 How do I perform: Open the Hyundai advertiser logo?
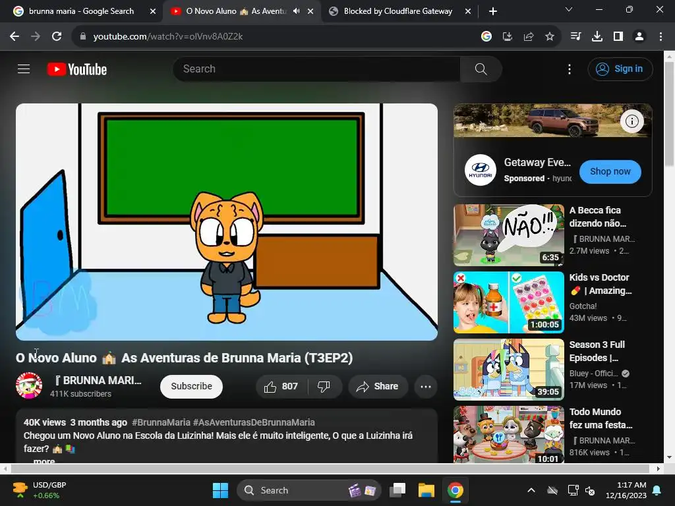(481, 170)
